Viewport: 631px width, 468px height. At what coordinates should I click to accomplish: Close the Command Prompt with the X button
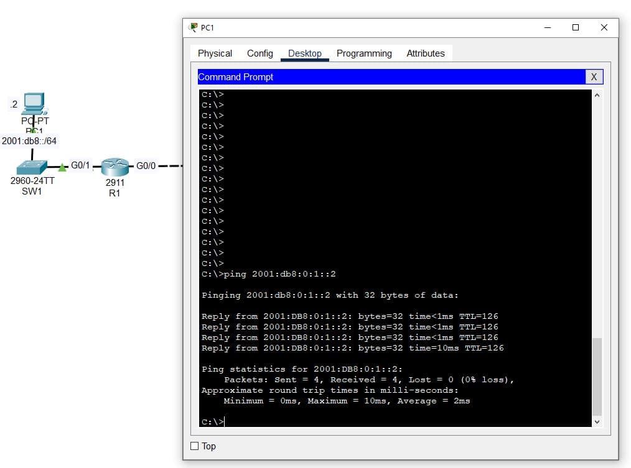(594, 77)
